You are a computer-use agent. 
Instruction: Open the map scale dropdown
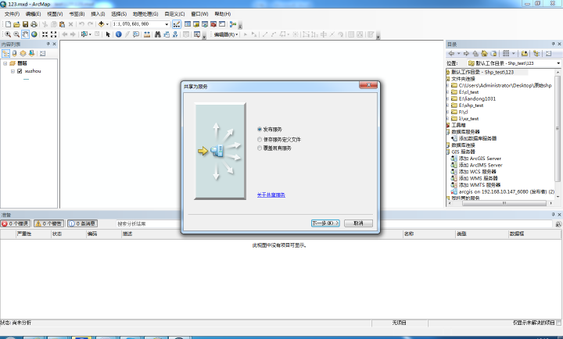(x=167, y=24)
